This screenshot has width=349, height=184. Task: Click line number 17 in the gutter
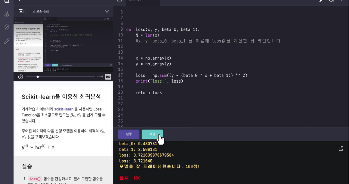click(x=120, y=75)
